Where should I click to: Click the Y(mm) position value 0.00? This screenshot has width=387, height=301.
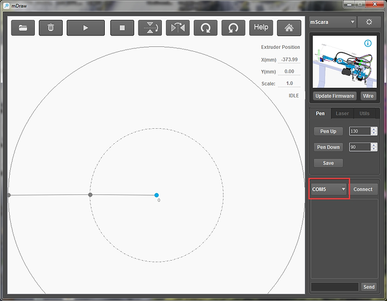point(289,72)
